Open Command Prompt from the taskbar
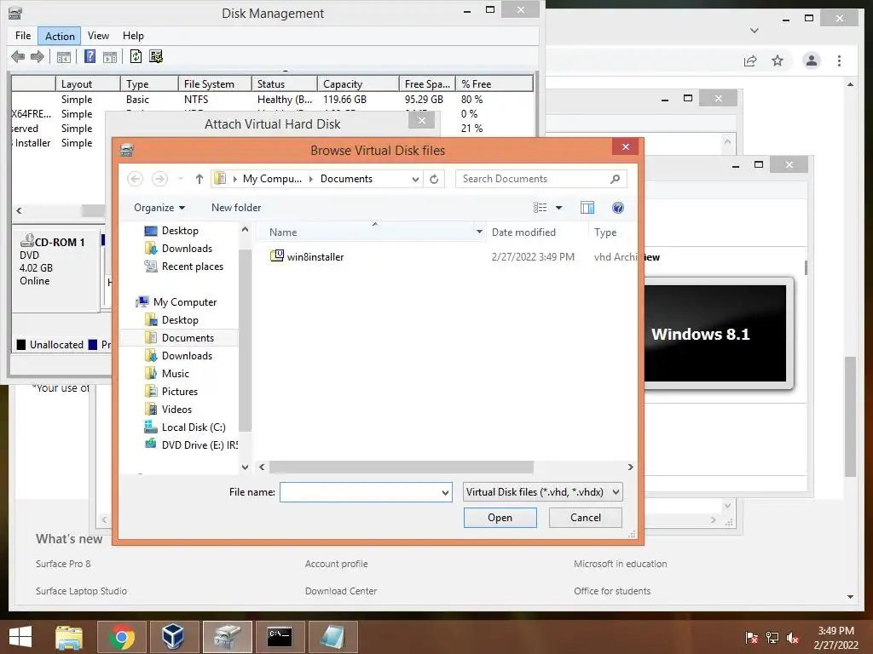The height and width of the screenshot is (654, 873). pyautogui.click(x=280, y=637)
